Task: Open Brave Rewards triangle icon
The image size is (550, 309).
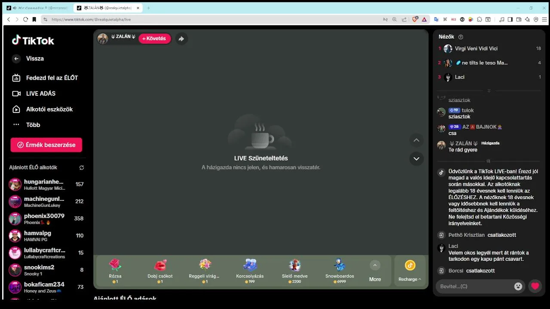Action: (x=424, y=19)
